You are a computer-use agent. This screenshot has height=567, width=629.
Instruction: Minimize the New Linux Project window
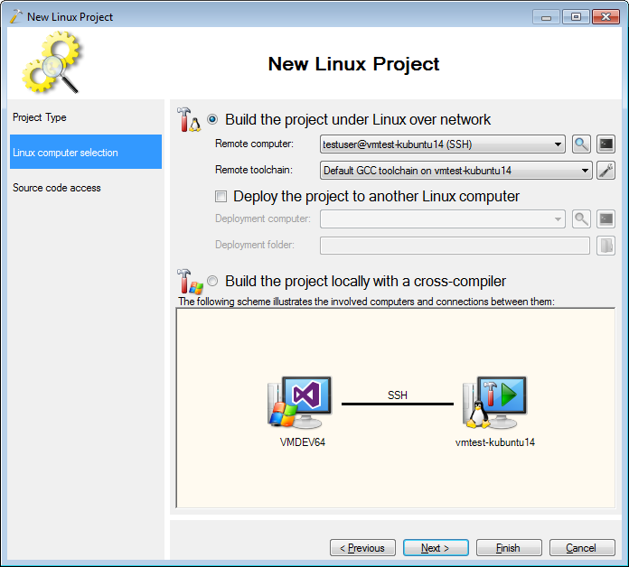pyautogui.click(x=546, y=17)
